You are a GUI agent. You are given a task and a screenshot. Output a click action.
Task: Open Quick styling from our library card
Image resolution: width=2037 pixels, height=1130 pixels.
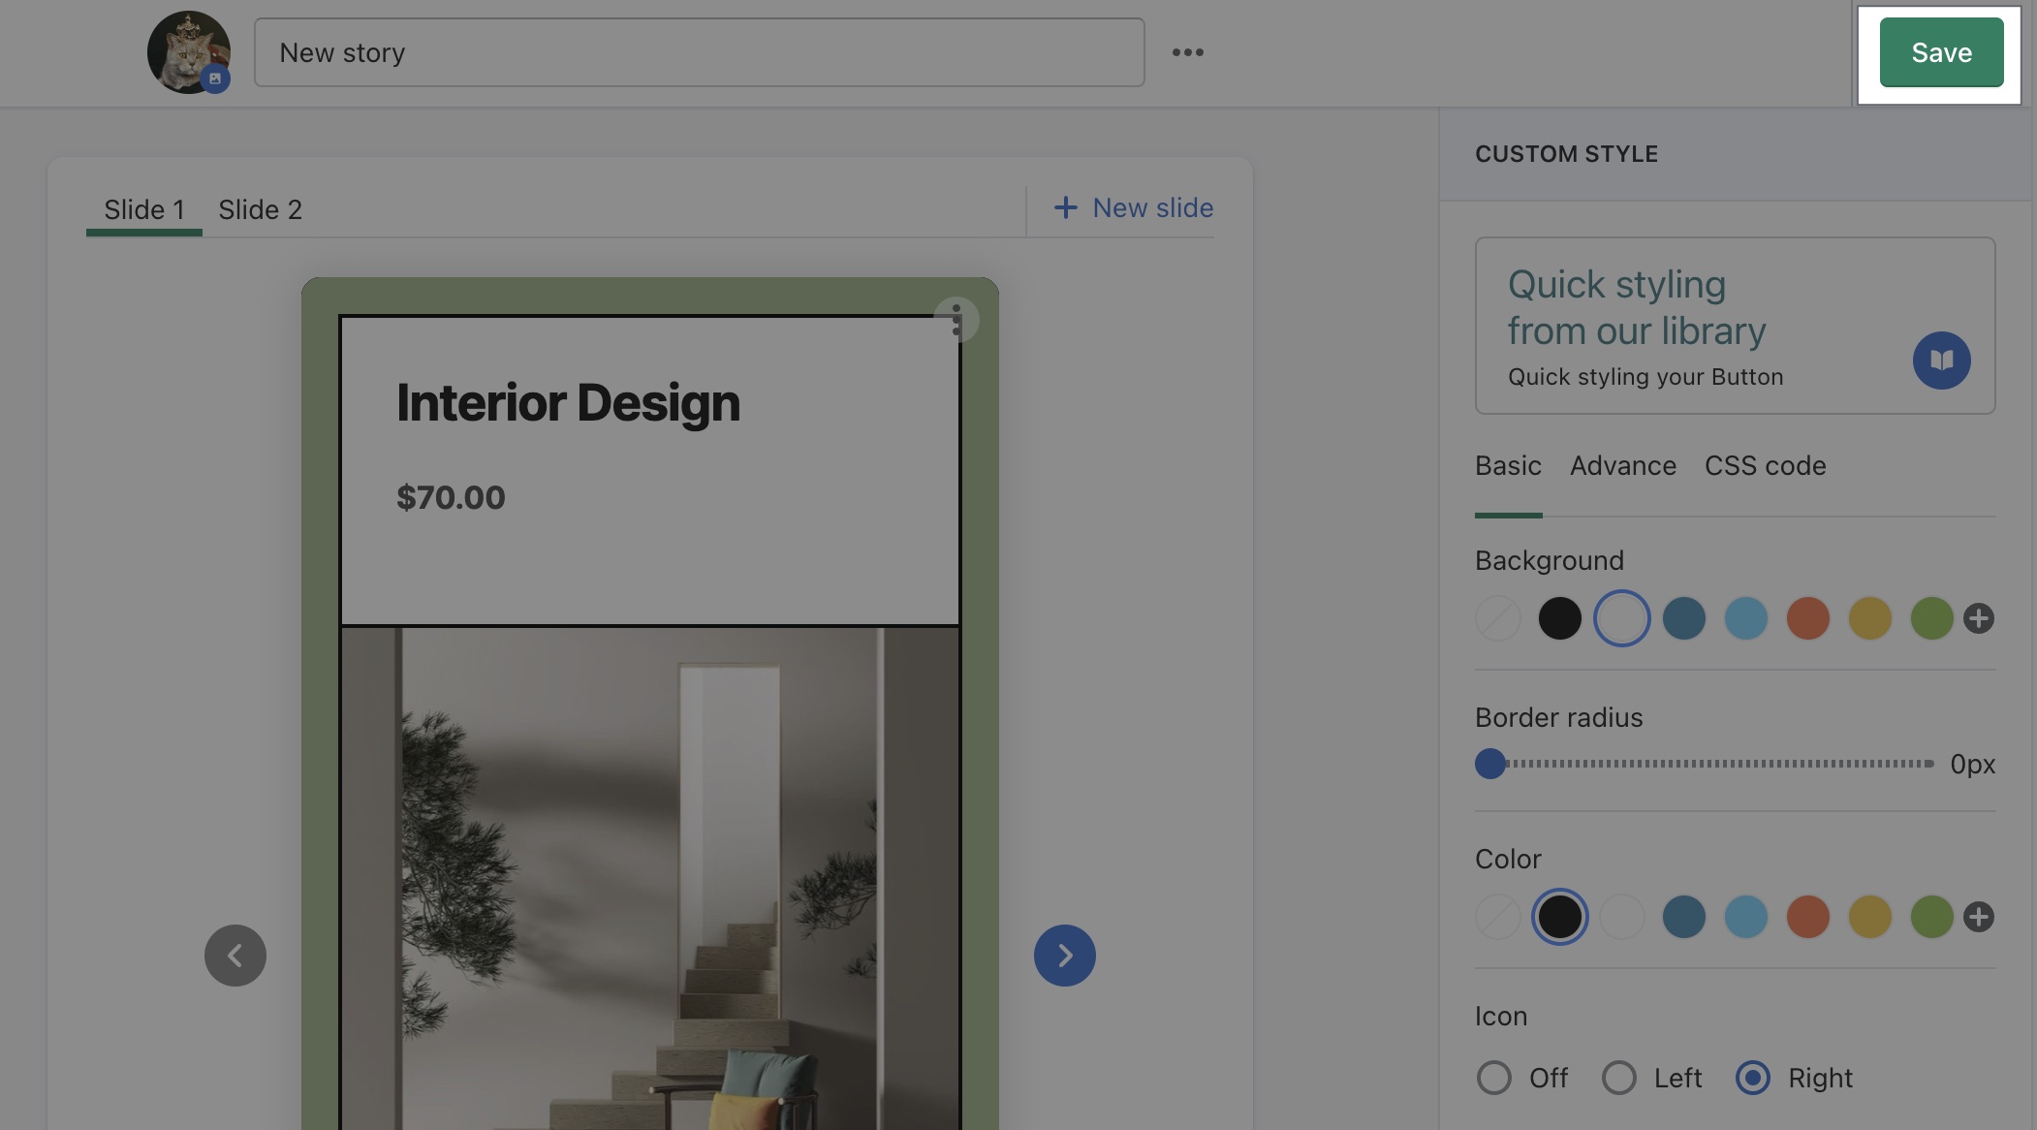[1735, 326]
